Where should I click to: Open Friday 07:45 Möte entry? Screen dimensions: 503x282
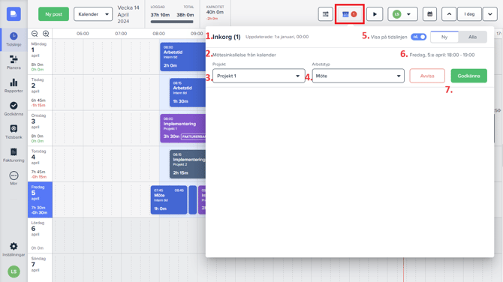(x=169, y=200)
